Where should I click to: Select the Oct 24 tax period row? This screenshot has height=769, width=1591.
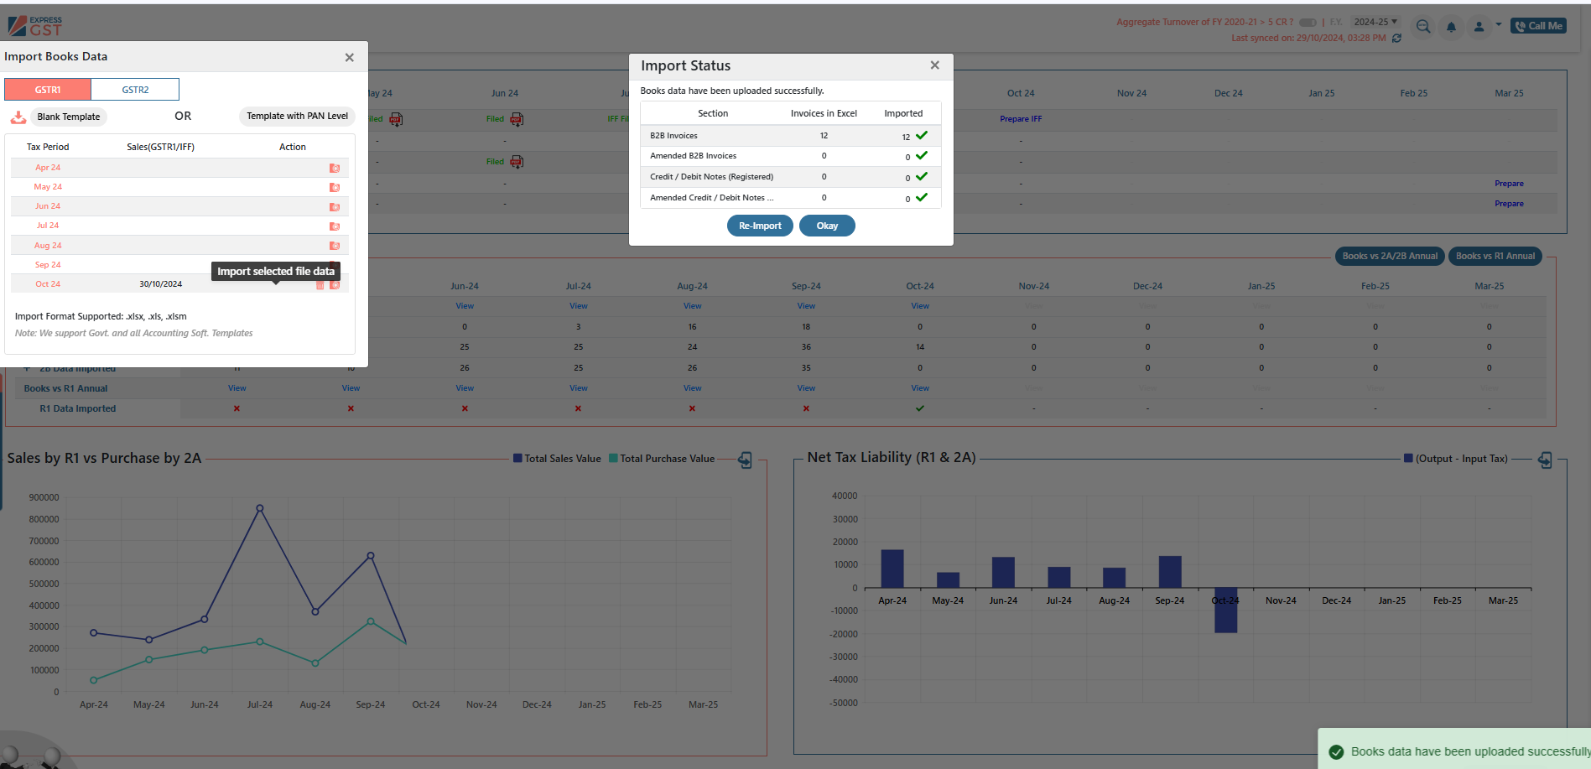coord(179,284)
